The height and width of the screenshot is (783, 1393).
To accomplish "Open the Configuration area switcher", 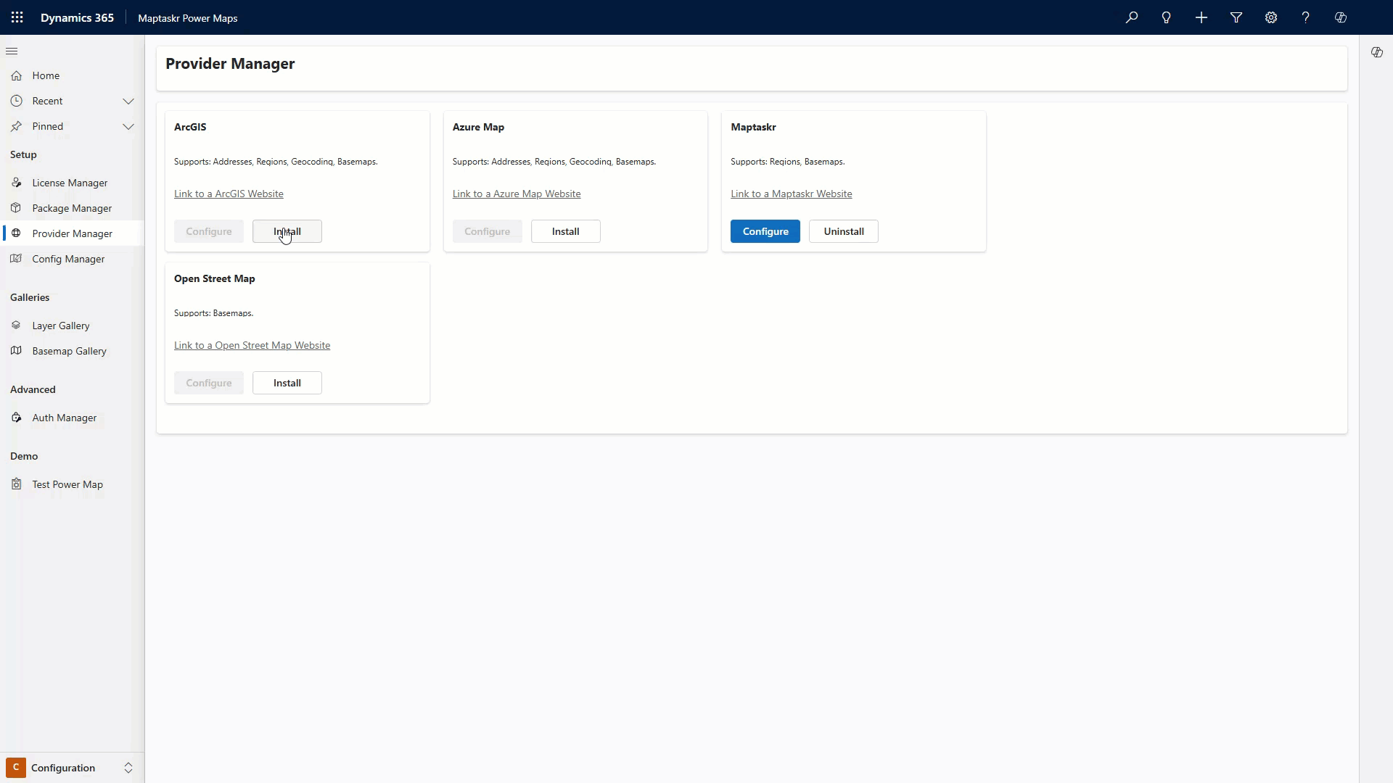I will point(71,768).
